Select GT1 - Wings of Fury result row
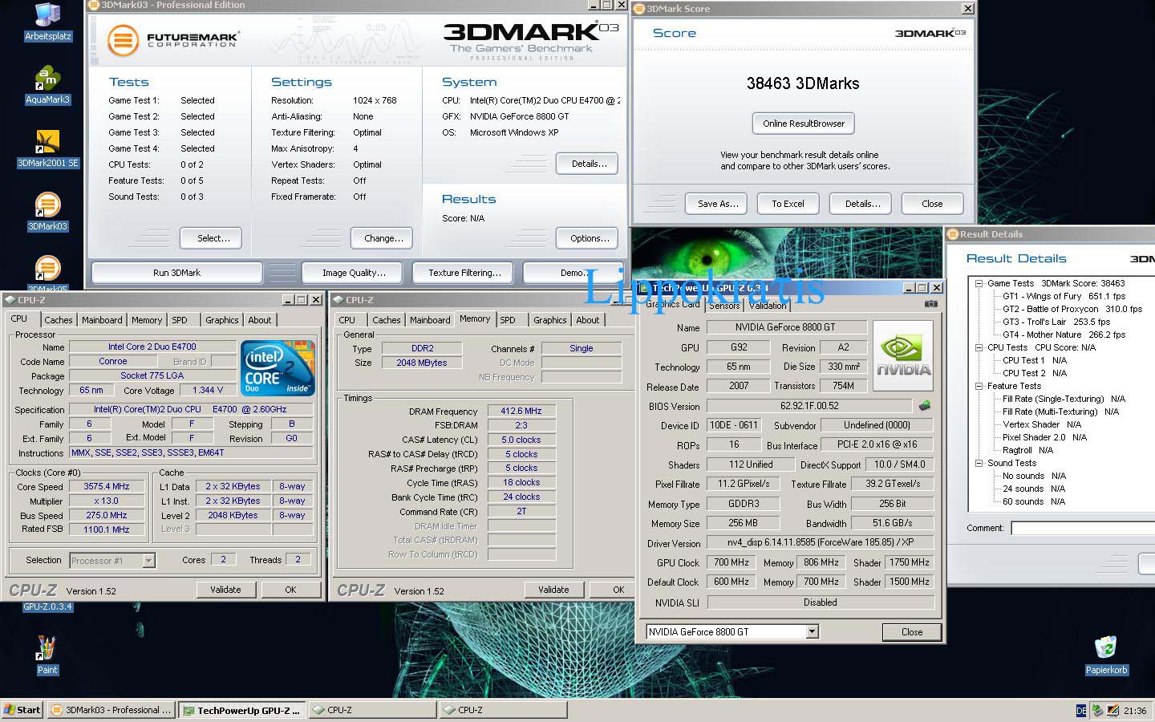 click(1064, 296)
